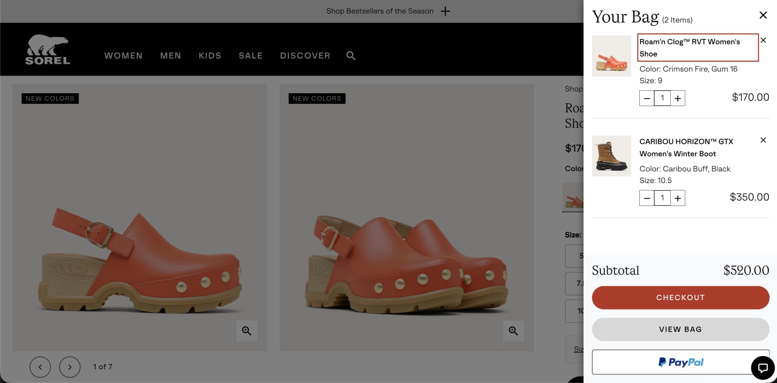
Task: Increase Caribou Horizon boot quantity
Action: [x=678, y=198]
